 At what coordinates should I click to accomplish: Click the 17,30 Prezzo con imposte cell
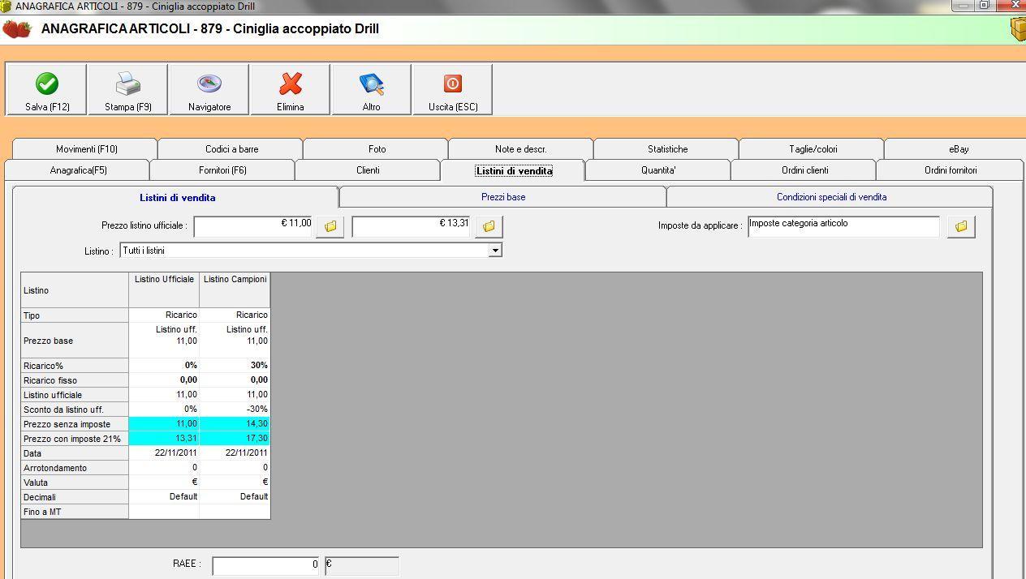point(235,438)
